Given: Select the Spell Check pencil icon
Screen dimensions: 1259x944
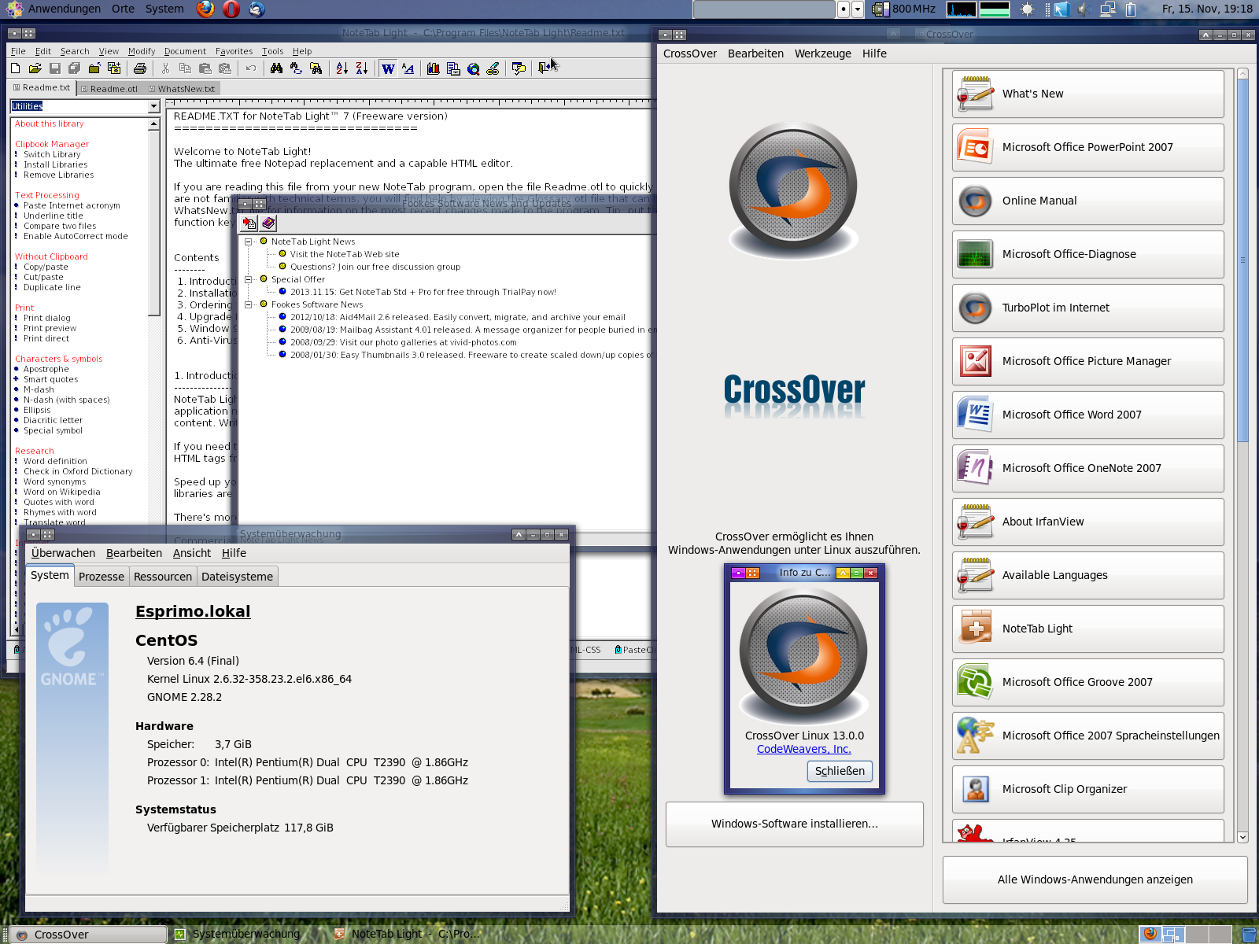Looking at the screenshot, I should [x=493, y=68].
